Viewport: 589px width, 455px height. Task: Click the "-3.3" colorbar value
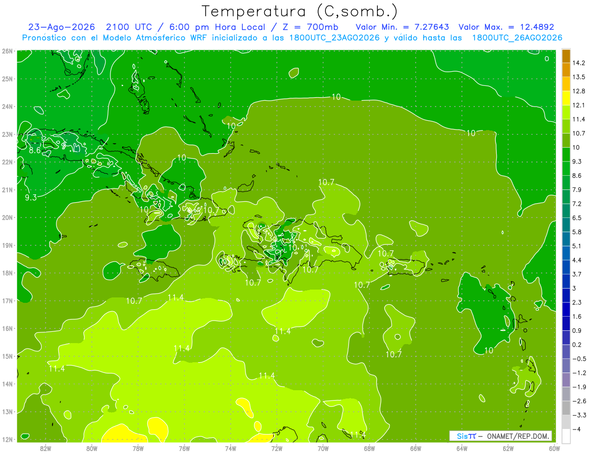click(579, 415)
